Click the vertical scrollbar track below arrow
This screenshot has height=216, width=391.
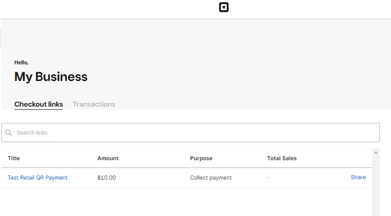click(376, 186)
